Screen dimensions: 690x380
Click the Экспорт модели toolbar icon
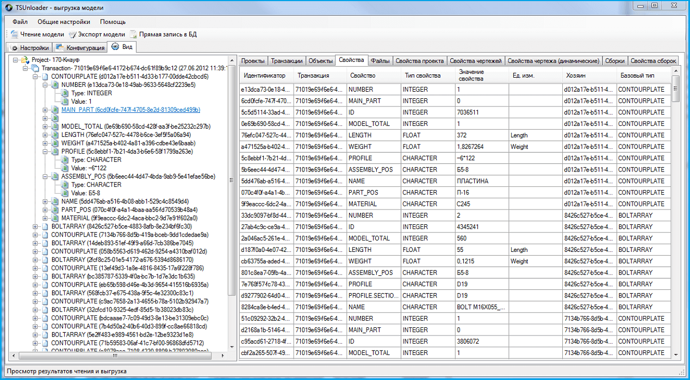click(x=73, y=34)
